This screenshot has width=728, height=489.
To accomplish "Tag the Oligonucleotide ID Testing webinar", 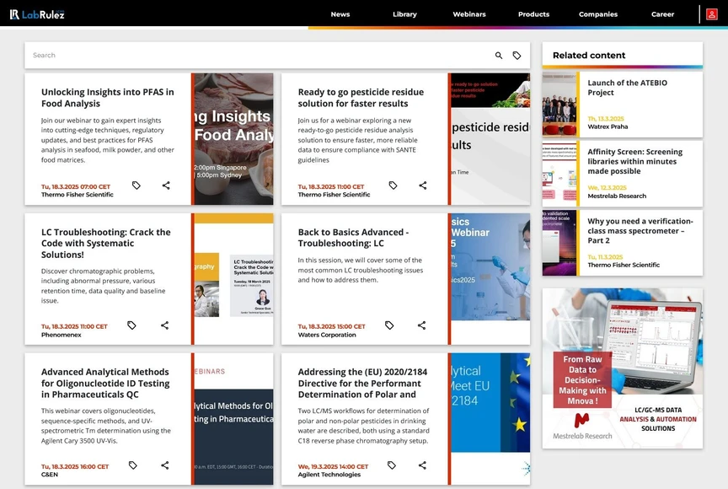I will coord(132,465).
